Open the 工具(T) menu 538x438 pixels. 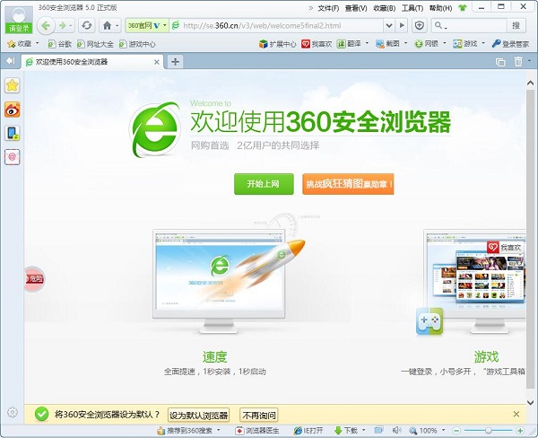412,7
